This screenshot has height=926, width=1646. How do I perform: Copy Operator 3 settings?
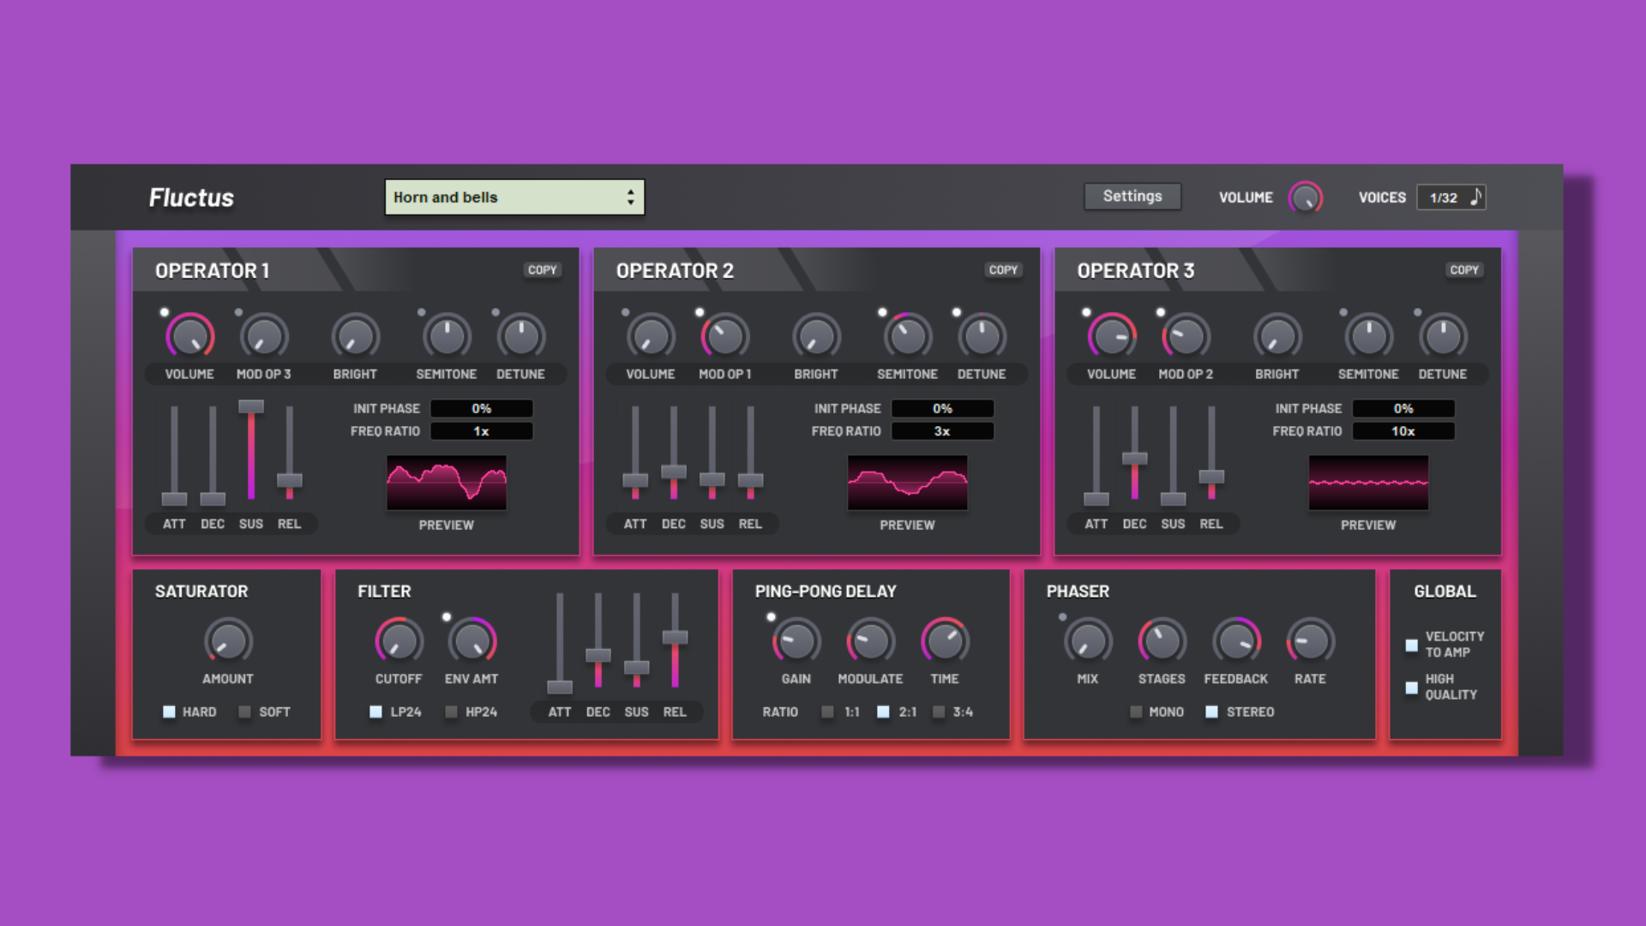point(1464,269)
